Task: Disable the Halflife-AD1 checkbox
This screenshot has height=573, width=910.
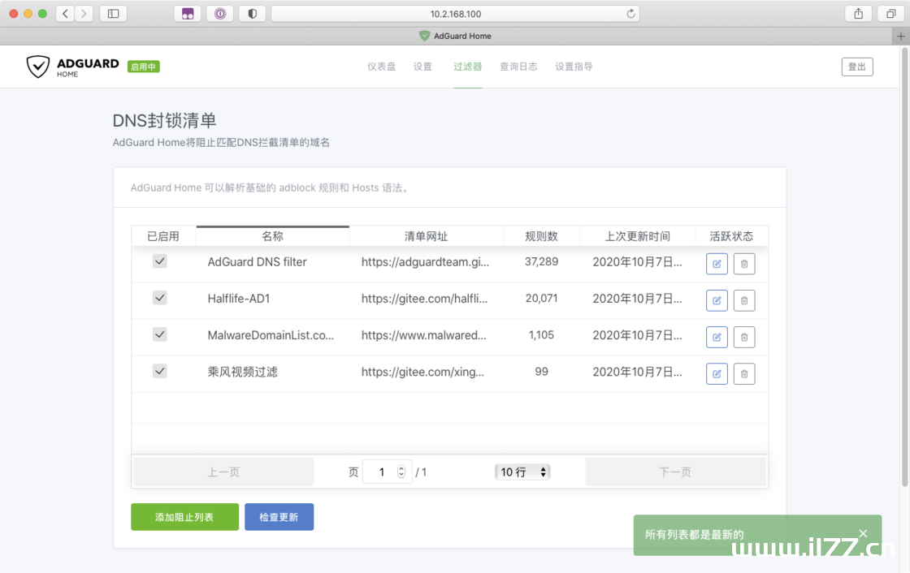Action: [159, 298]
